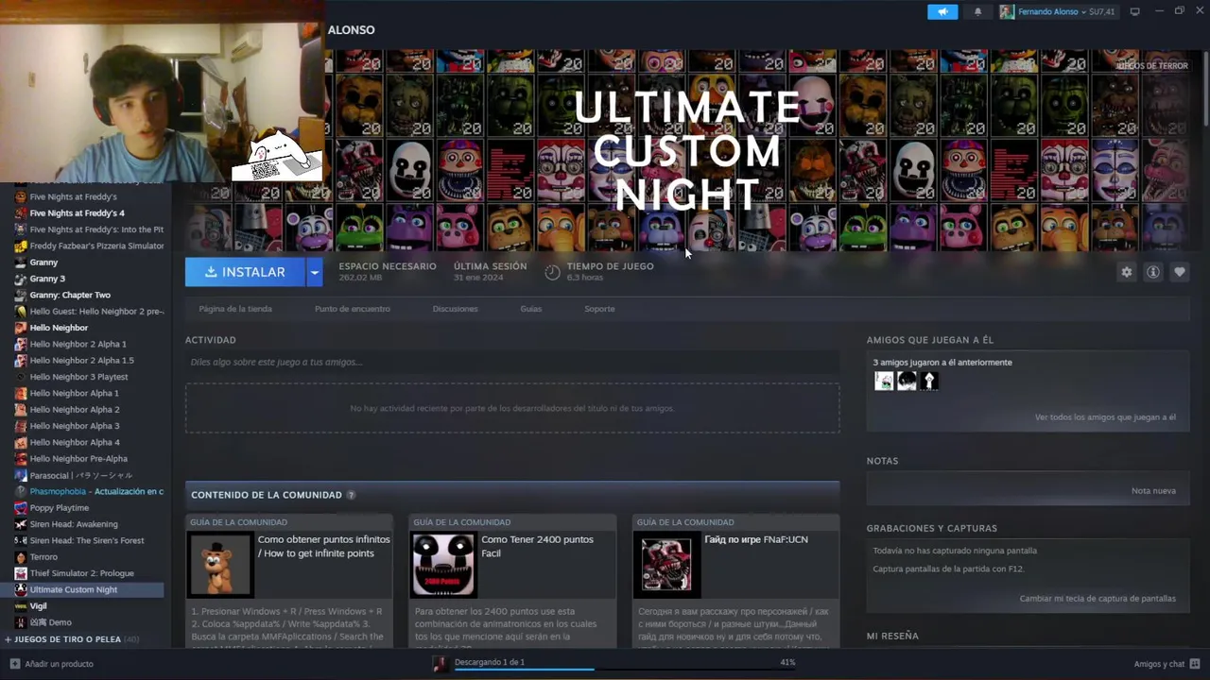Click the JUEGOS DE TERROR collection tag
This screenshot has height=680, width=1210.
(x=1152, y=66)
